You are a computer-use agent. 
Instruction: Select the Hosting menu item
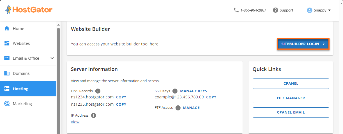[x=28, y=89]
